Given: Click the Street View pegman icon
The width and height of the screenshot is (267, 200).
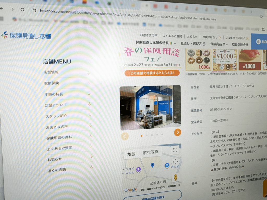Looking at the screenshot, I should (x=175, y=177).
